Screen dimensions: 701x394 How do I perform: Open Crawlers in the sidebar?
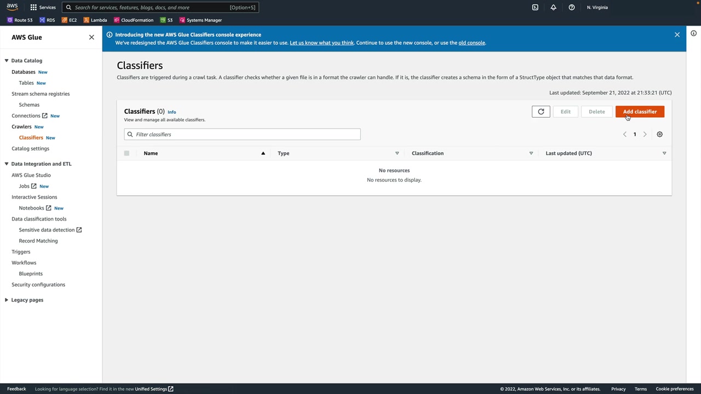21,126
